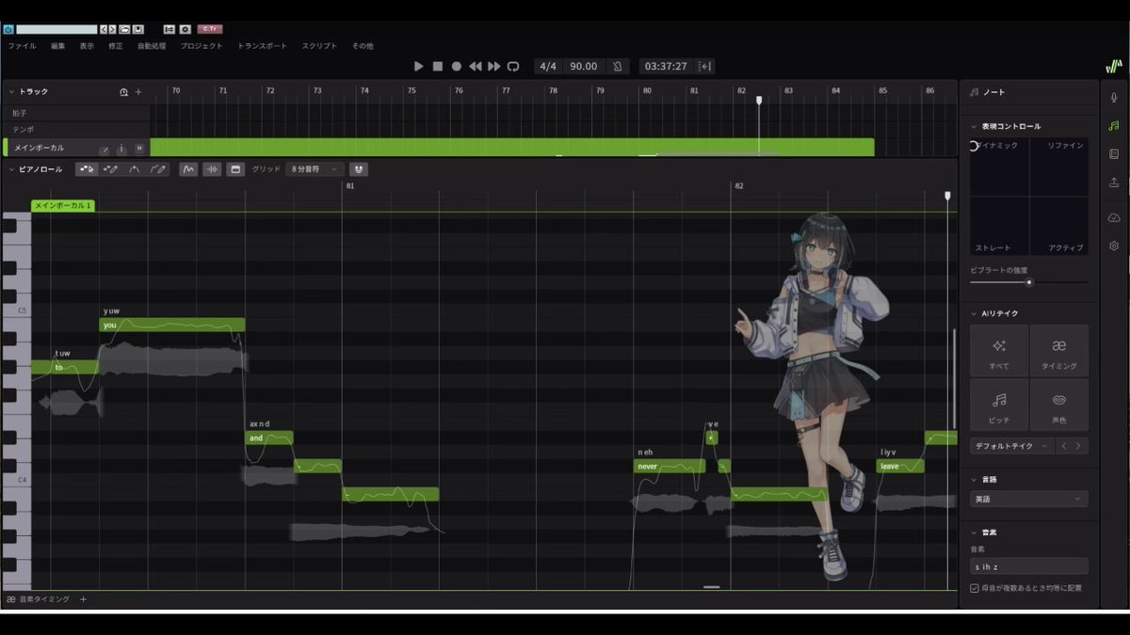Collapse the トラック panel

coord(11,91)
